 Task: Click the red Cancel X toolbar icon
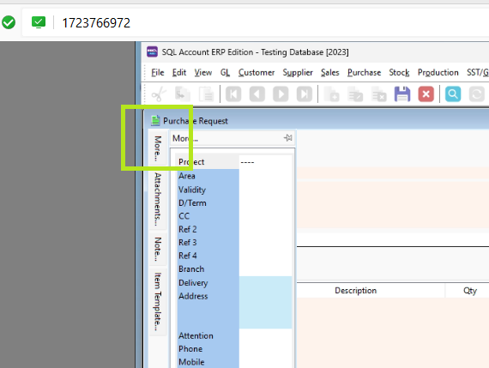click(426, 94)
